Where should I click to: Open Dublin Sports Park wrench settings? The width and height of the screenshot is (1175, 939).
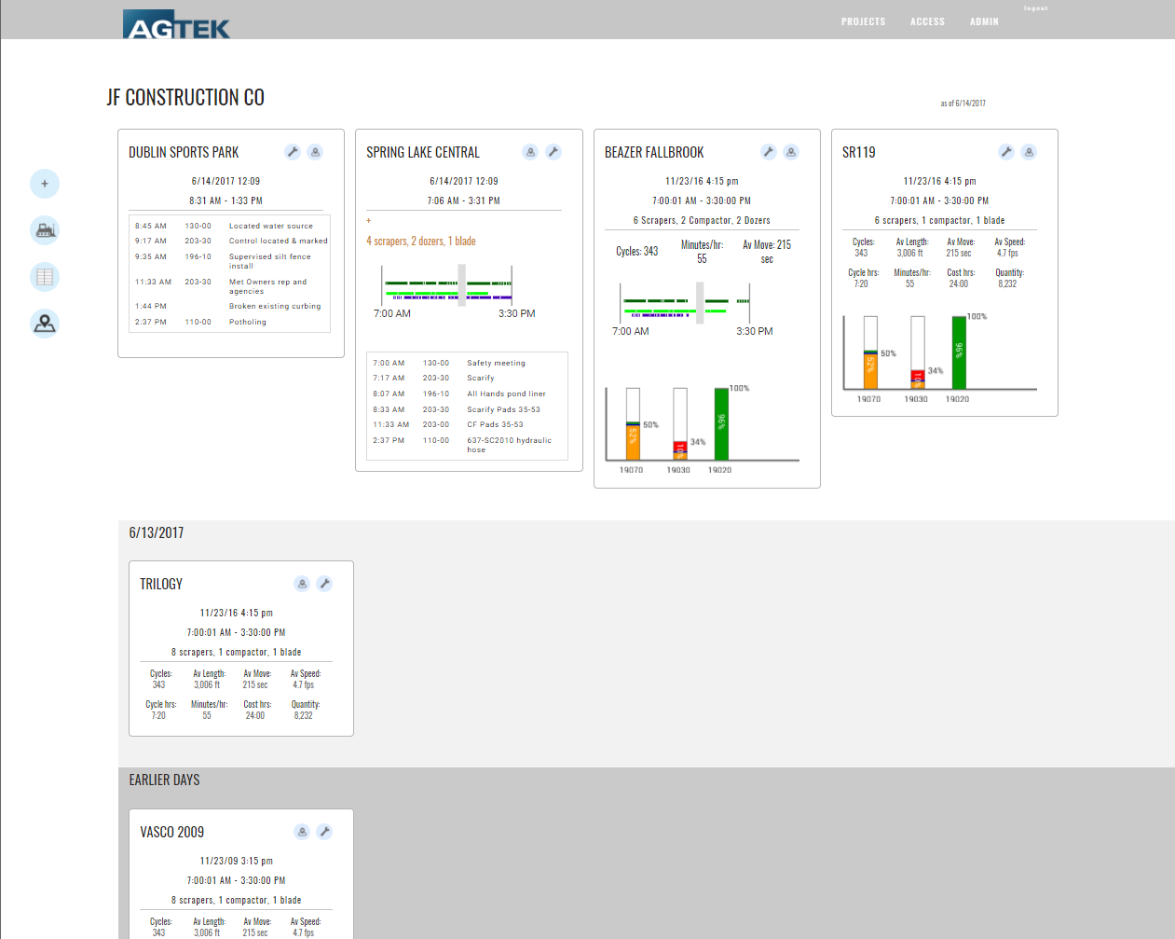click(x=293, y=152)
